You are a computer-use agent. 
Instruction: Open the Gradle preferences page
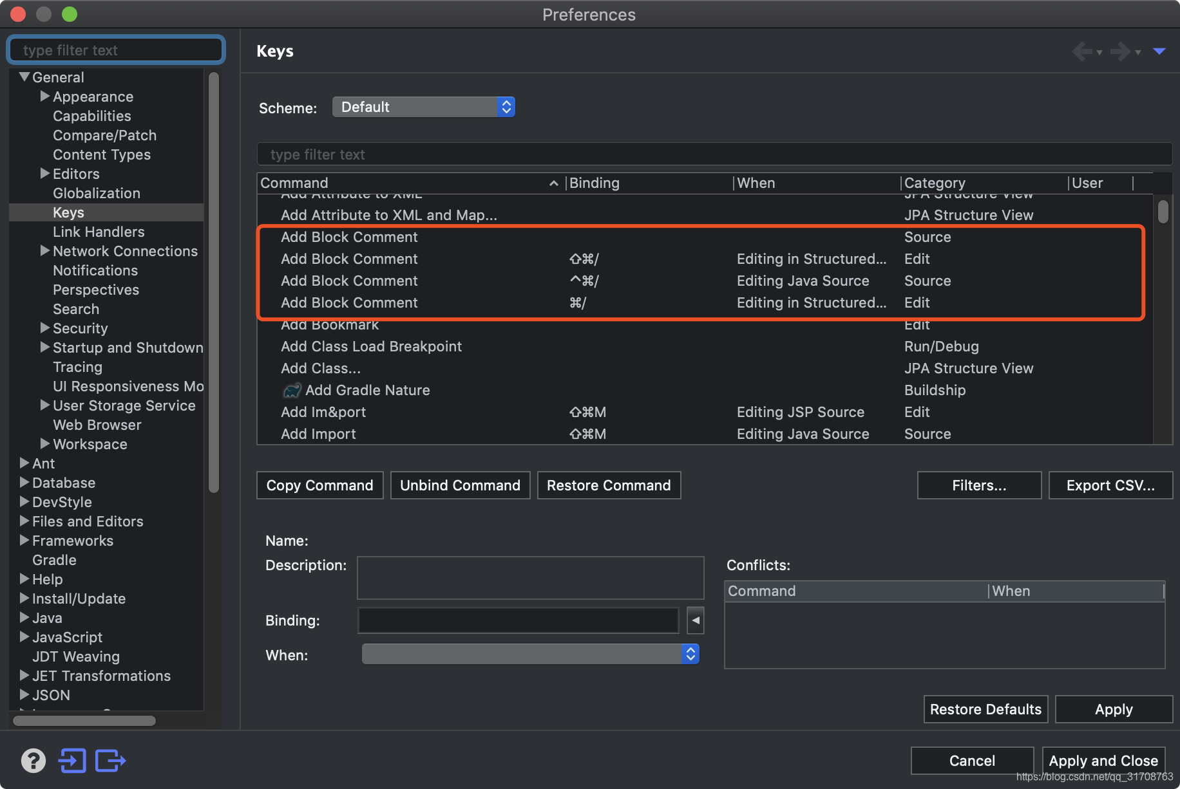coord(54,560)
